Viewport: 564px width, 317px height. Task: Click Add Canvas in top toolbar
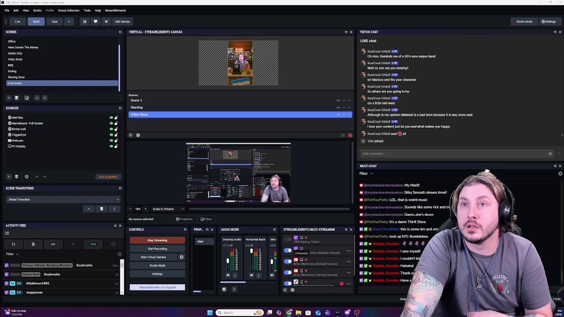pyautogui.click(x=122, y=22)
